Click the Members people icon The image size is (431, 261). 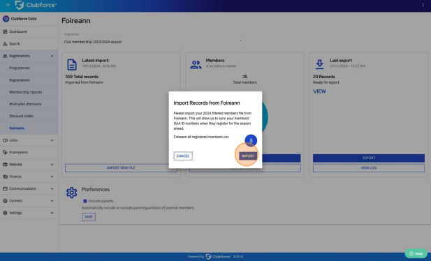(x=196, y=65)
